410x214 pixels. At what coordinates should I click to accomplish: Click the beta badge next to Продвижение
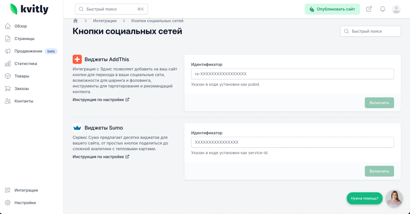(51, 51)
